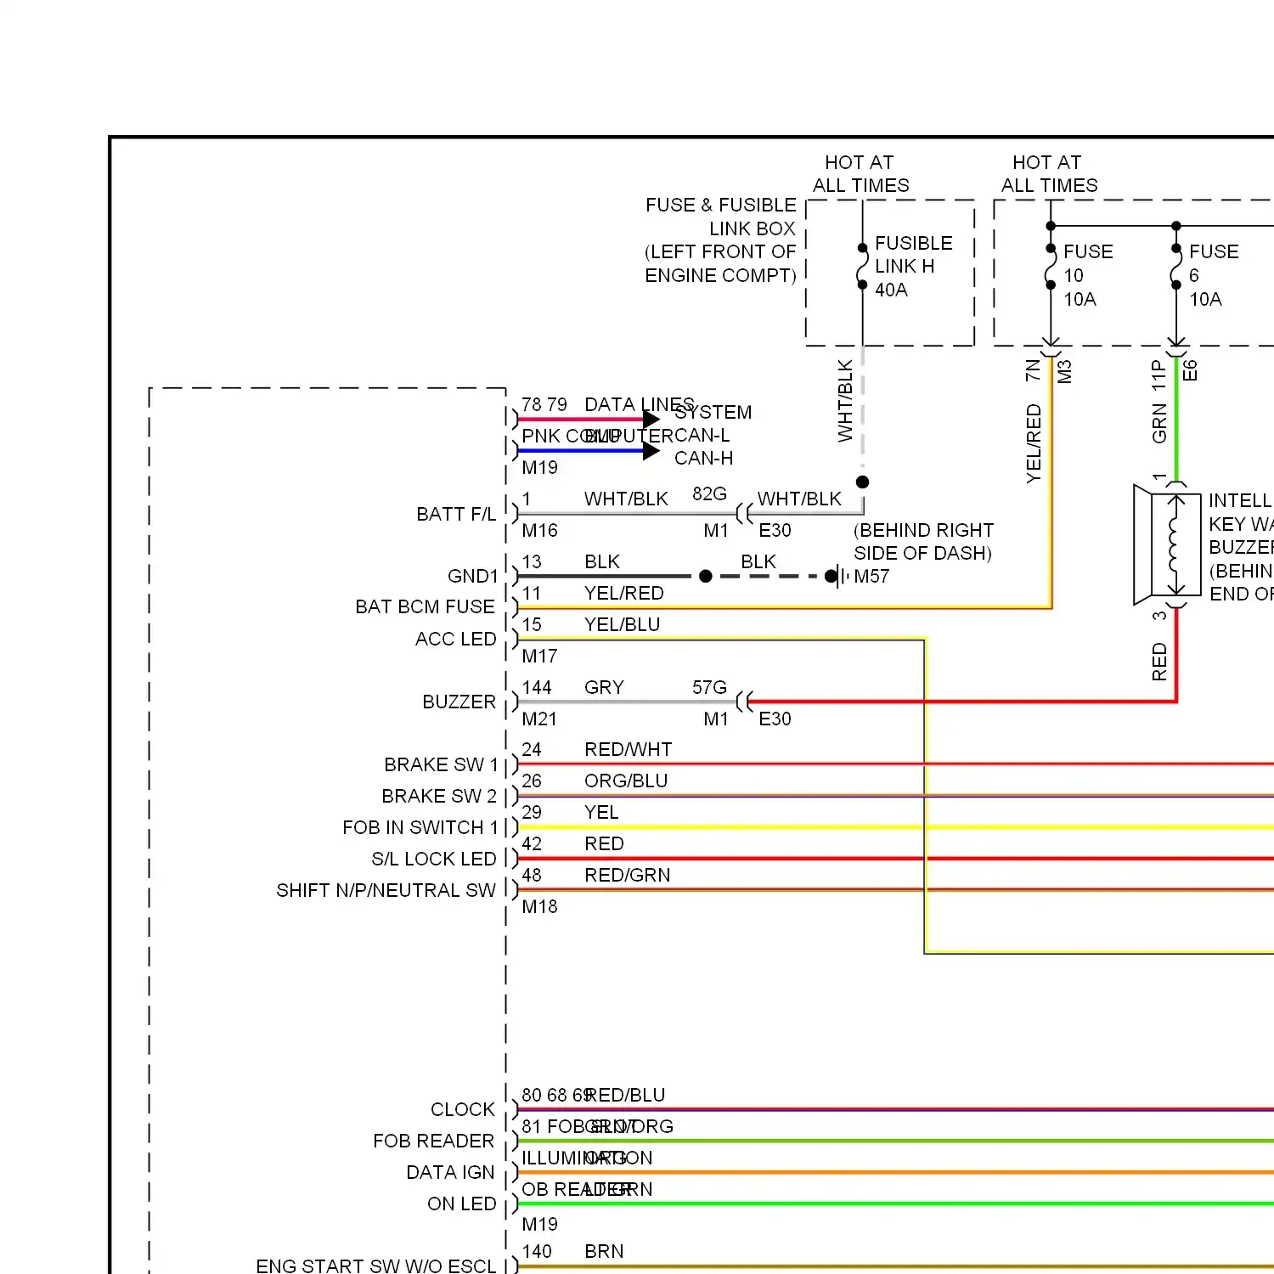Click the 'FUSE 10' label
Viewport: 1274px width, 1274px height.
click(1088, 263)
